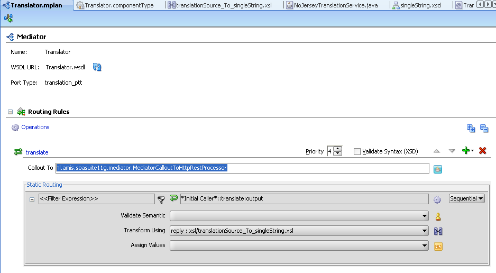Open the Transform Using dropdown
496x273 pixels.
[x=425, y=231]
